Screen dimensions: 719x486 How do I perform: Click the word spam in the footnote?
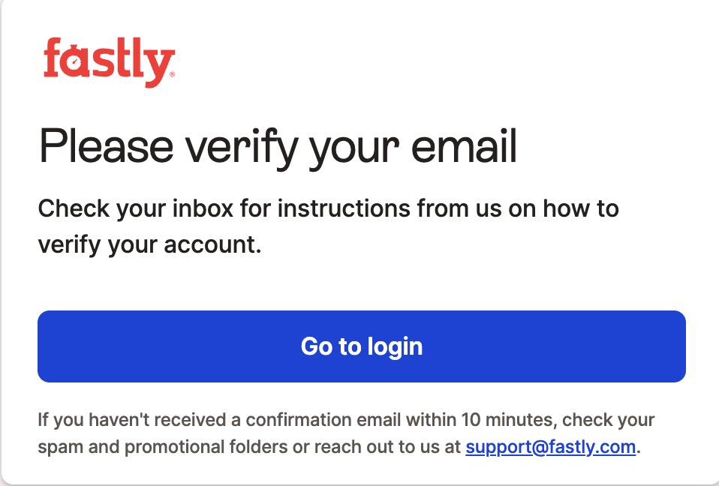coord(57,448)
